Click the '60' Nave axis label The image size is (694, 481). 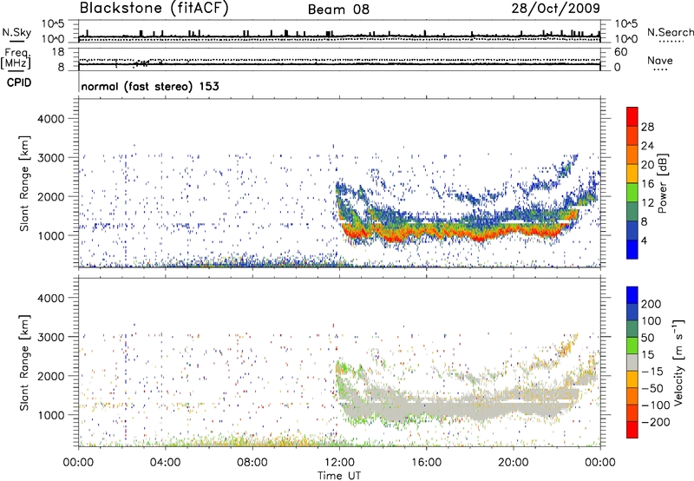point(620,52)
